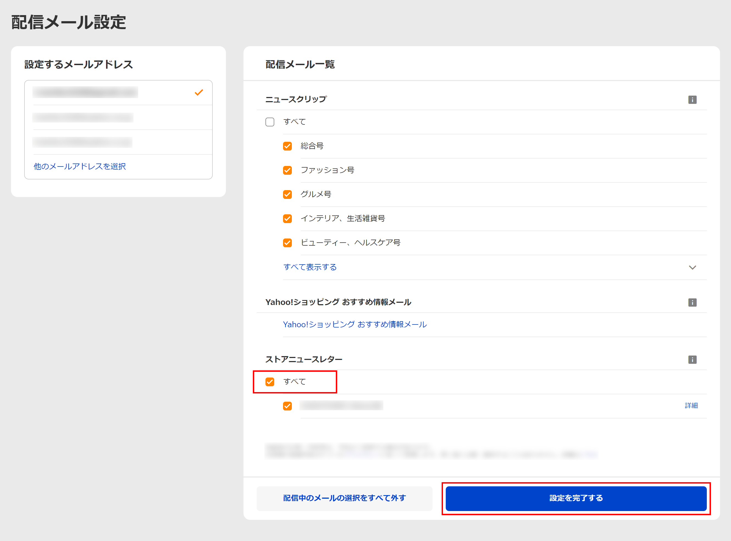Open info icon for Yahoo!ショッピング おすすめ情報メール section
This screenshot has width=731, height=541.
click(692, 302)
